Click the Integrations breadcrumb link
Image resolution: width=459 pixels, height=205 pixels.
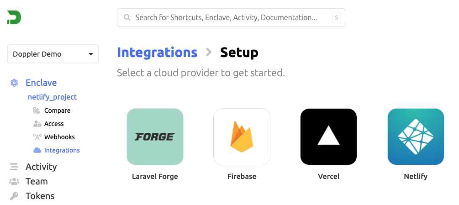click(157, 53)
